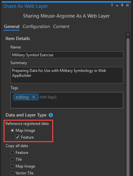Screen dimensions: 133x176
Task: Remove the editing tag using its X
Action: 33,97
